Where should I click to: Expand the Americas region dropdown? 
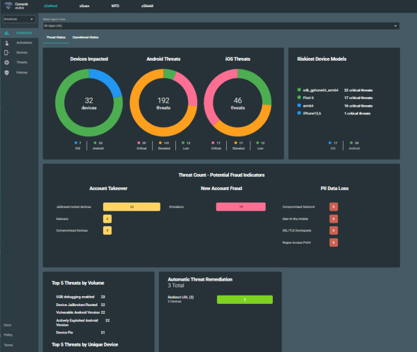point(19,19)
